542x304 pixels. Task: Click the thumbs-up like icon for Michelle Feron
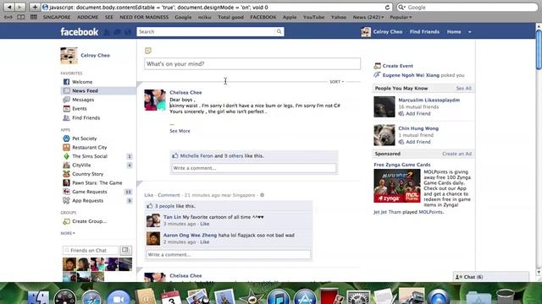175,155
